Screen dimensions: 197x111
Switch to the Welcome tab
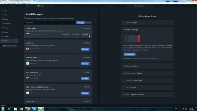tap(14, 6)
